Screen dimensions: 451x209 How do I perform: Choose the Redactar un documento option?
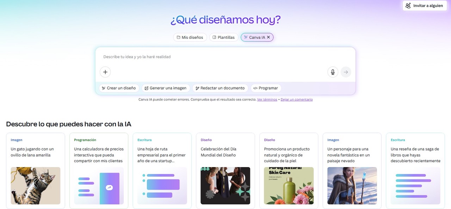[220, 88]
